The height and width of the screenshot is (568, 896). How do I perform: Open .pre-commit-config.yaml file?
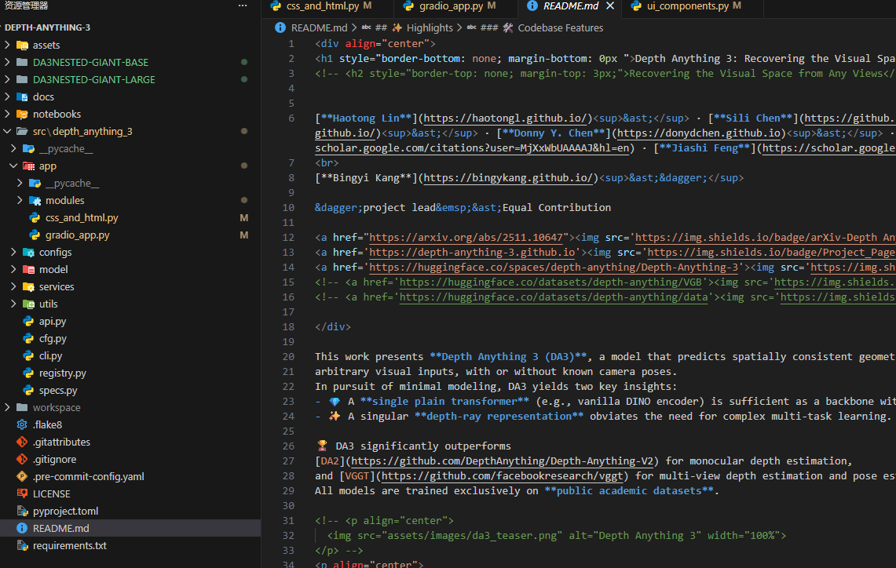(x=88, y=476)
